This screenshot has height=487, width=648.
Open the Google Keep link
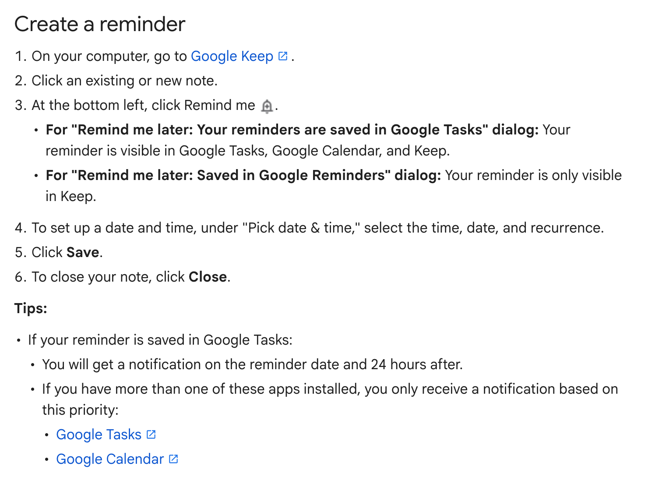point(232,56)
